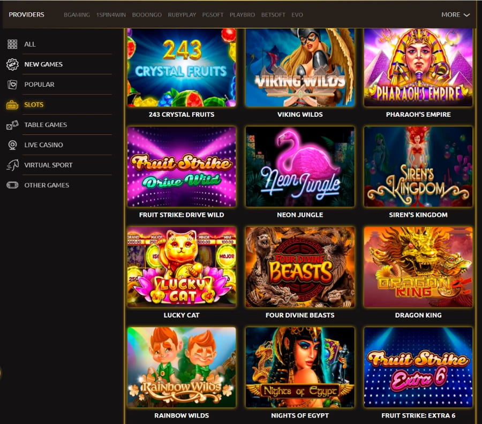Click the Live Casino webcam icon
The width and height of the screenshot is (482, 424).
pos(12,145)
